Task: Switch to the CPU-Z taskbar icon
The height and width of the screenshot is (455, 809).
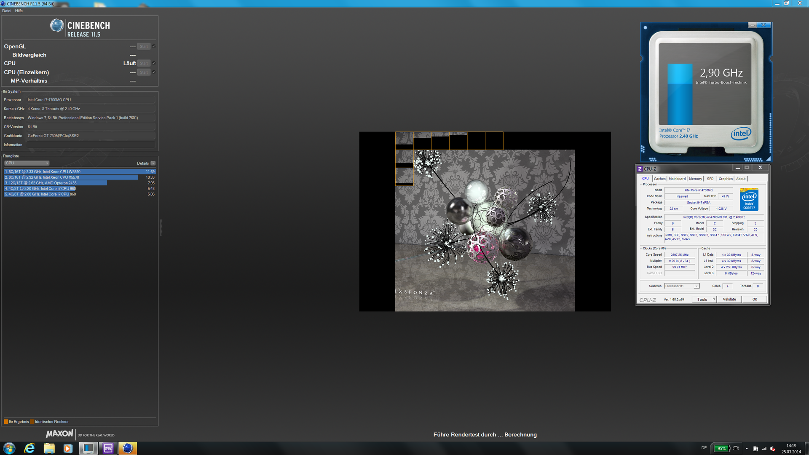Action: click(108, 448)
